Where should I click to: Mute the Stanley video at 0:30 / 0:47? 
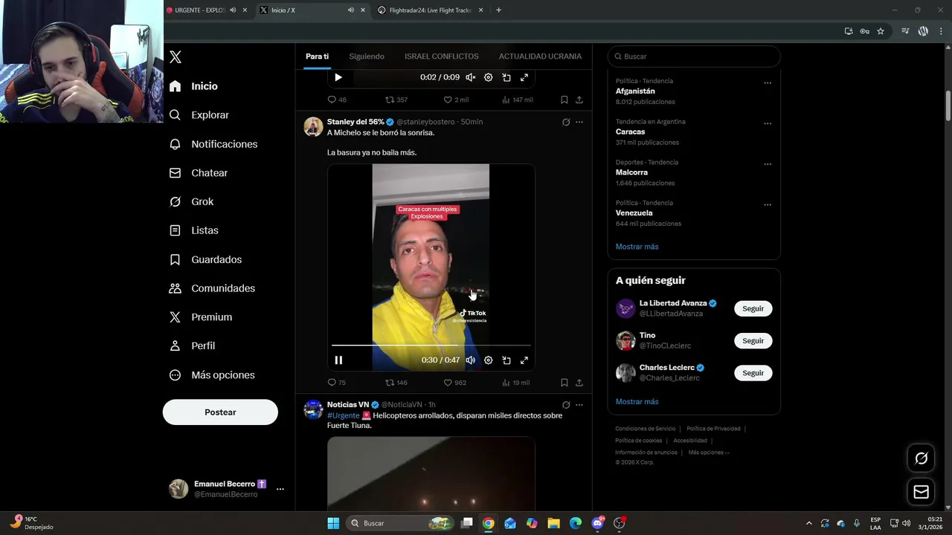470,360
